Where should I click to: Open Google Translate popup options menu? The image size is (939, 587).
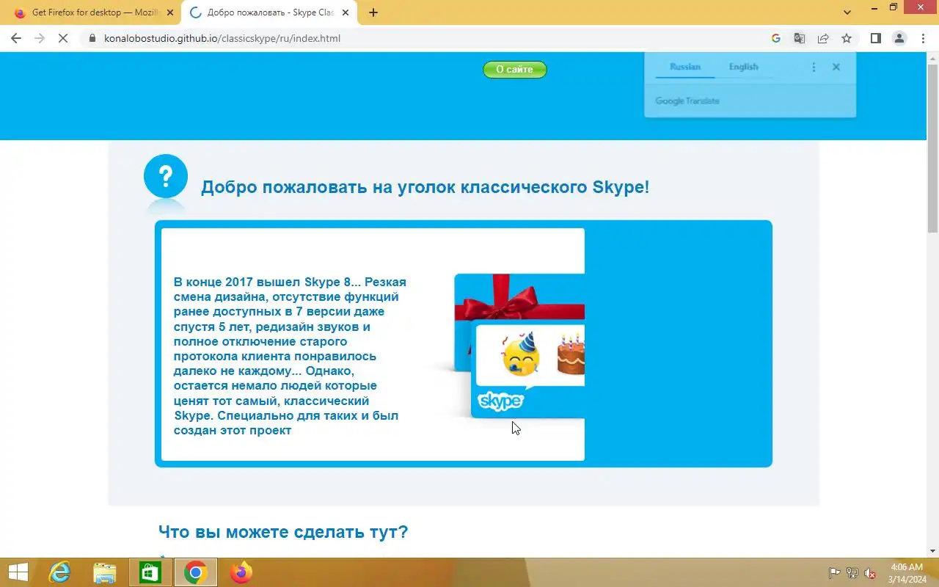click(814, 67)
